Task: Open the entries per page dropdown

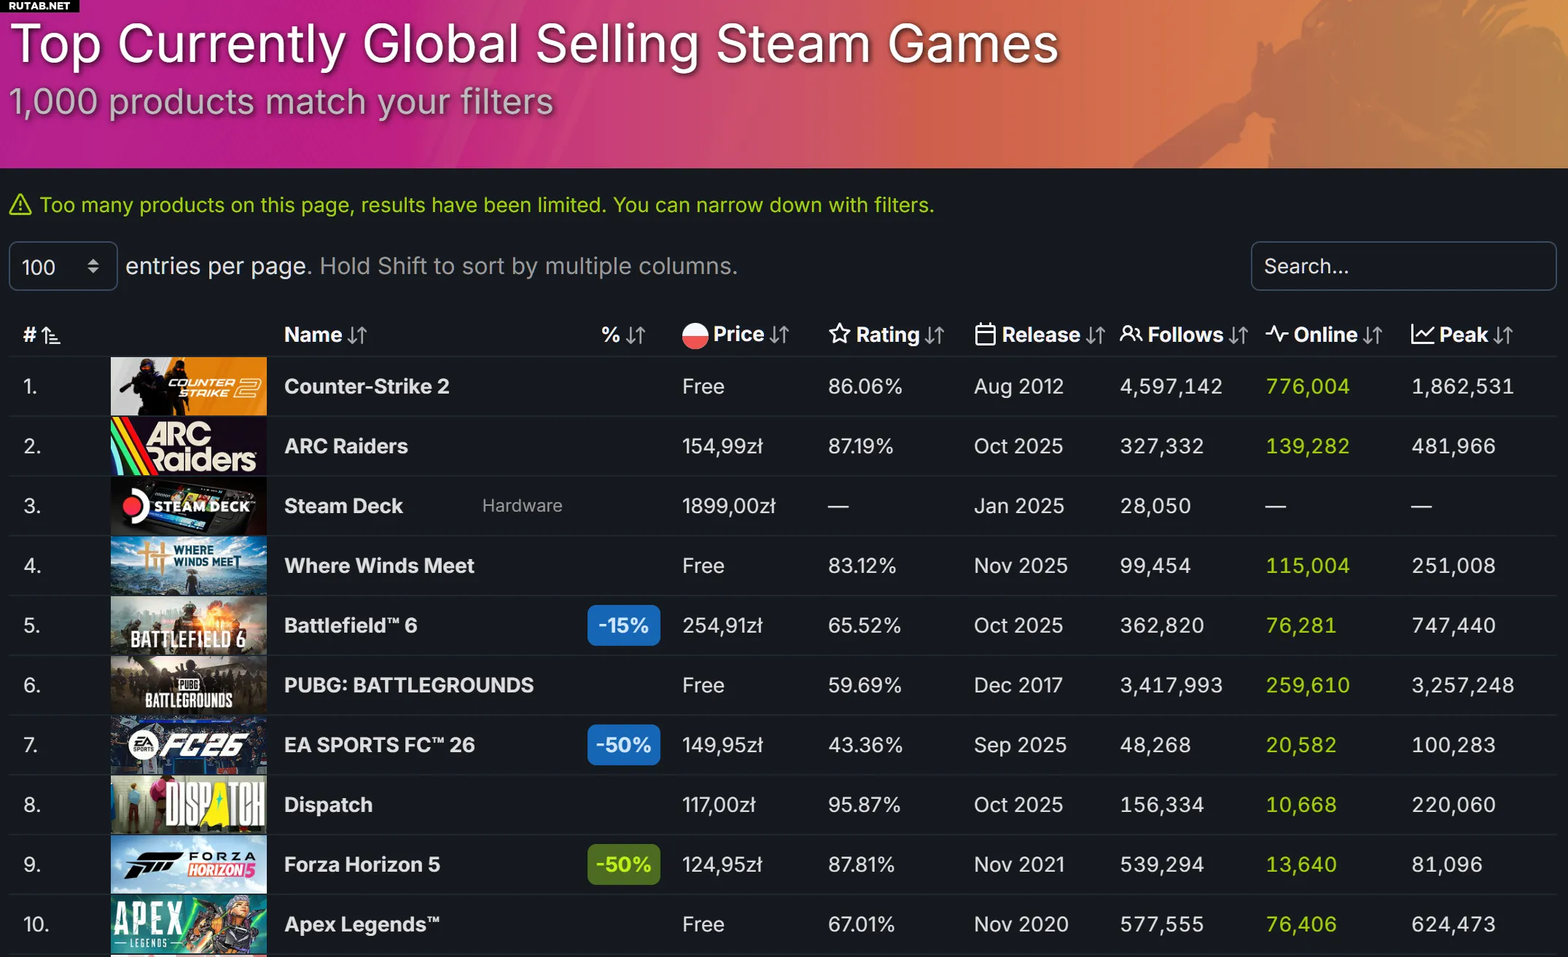Action: [63, 267]
